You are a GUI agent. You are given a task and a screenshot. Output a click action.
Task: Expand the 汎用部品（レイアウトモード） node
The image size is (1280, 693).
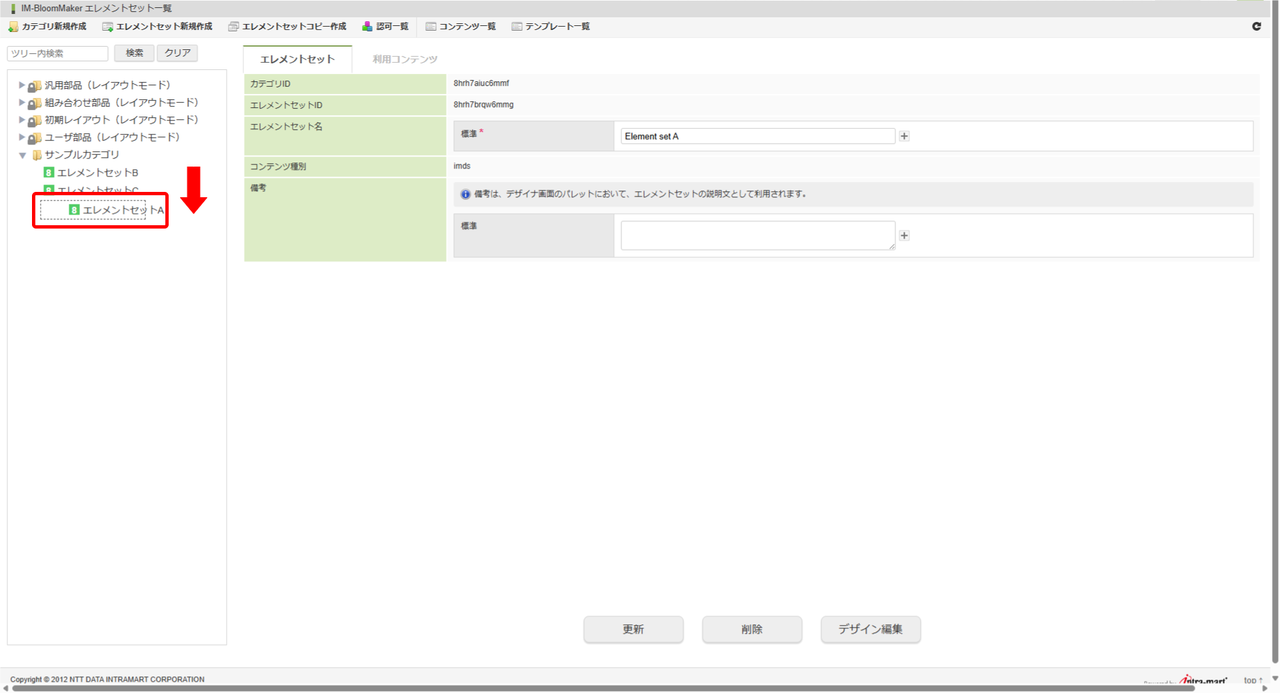click(x=21, y=85)
